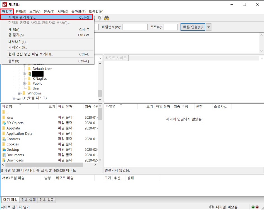264x210 pixels.
Task: Expand the D: local disk node
Action: pos(14,98)
